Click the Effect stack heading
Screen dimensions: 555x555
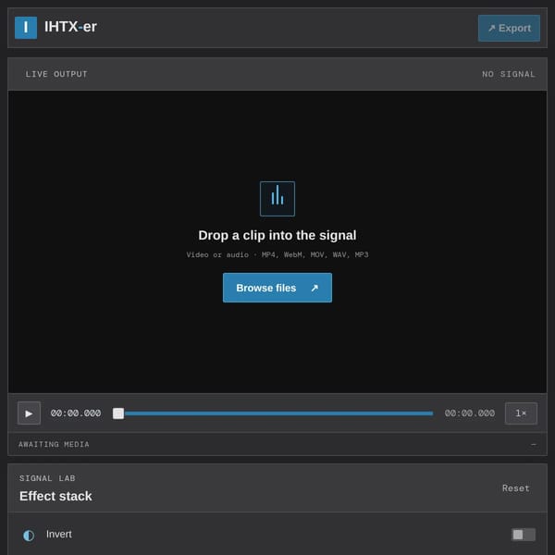[55, 496]
